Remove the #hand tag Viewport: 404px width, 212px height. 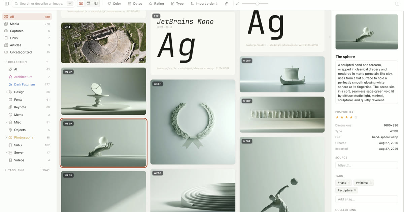tap(349, 183)
